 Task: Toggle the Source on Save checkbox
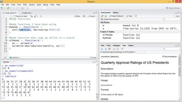pyautogui.click(x=15, y=16)
